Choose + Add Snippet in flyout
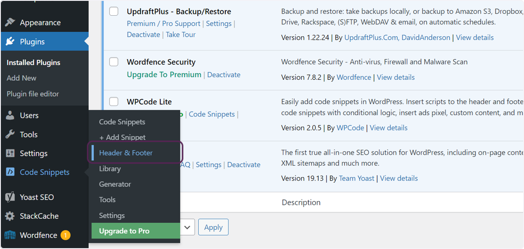The image size is (524, 249). click(122, 137)
